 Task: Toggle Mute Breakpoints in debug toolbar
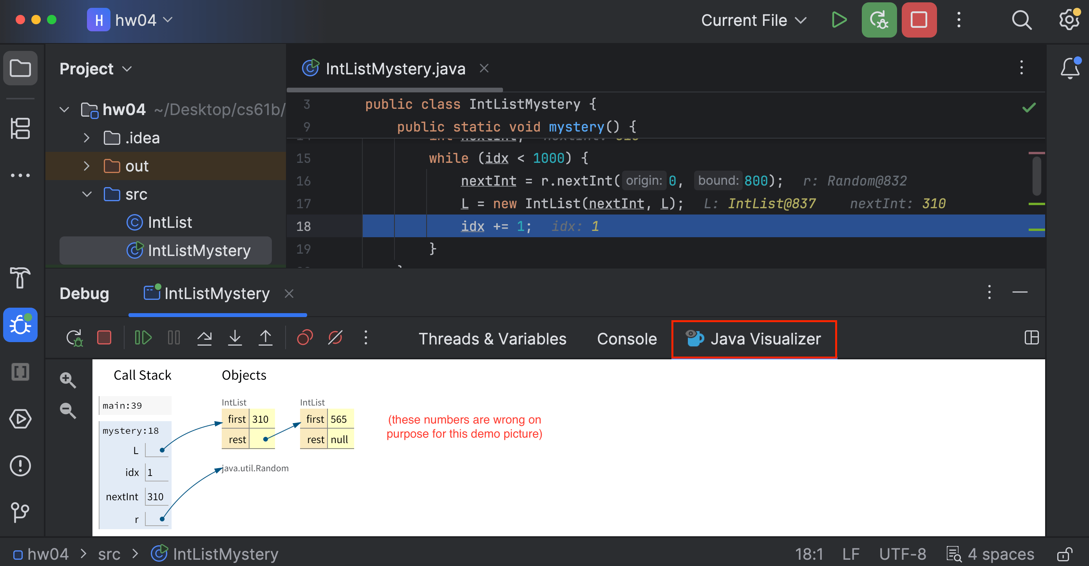tap(335, 337)
